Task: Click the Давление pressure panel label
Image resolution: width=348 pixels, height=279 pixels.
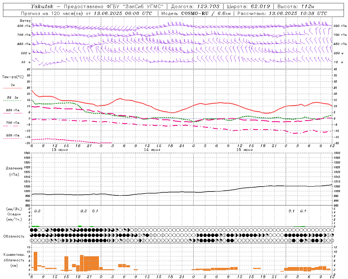Action: coord(14,168)
